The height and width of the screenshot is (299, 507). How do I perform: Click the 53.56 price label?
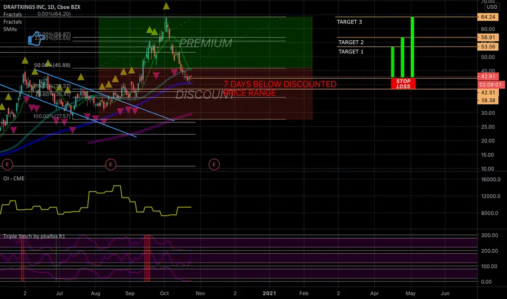point(488,47)
